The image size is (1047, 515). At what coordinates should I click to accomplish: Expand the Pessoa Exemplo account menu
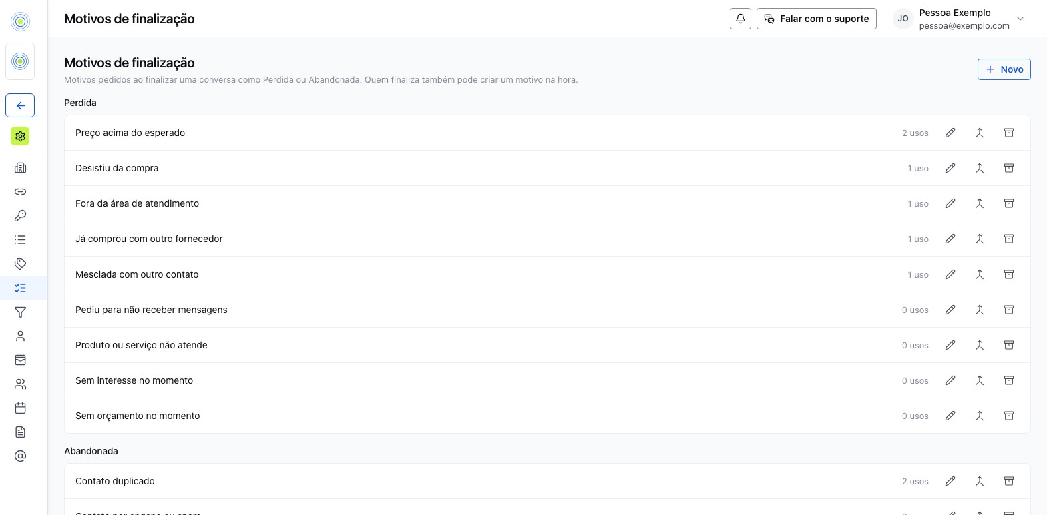pos(1020,19)
